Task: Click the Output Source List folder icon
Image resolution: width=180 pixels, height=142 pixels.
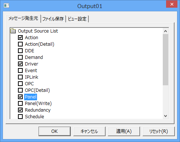Action: 13,31
